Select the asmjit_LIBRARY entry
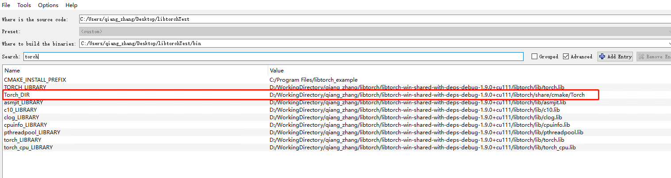The width and height of the screenshot is (671, 178). 20,102
